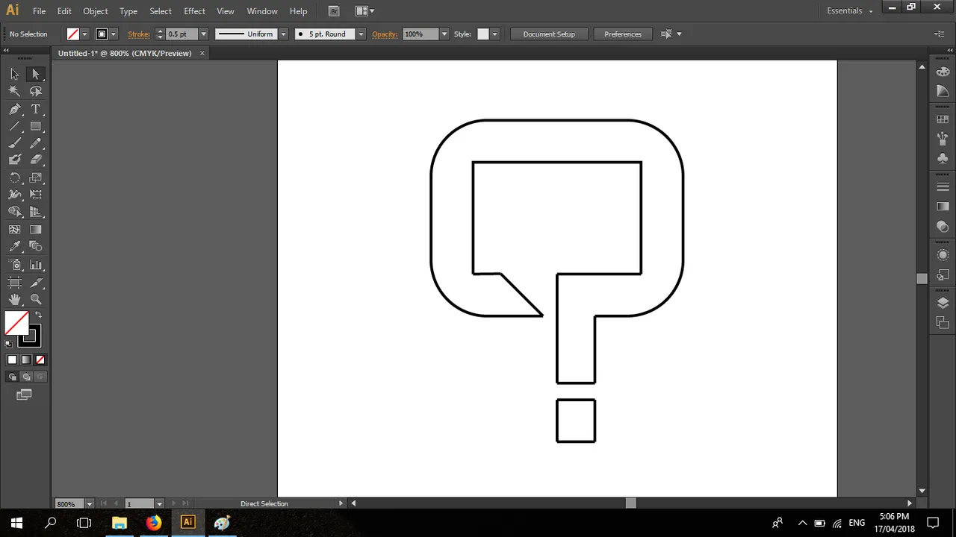Set paint mode to None
This screenshot has height=537, width=956.
point(40,359)
